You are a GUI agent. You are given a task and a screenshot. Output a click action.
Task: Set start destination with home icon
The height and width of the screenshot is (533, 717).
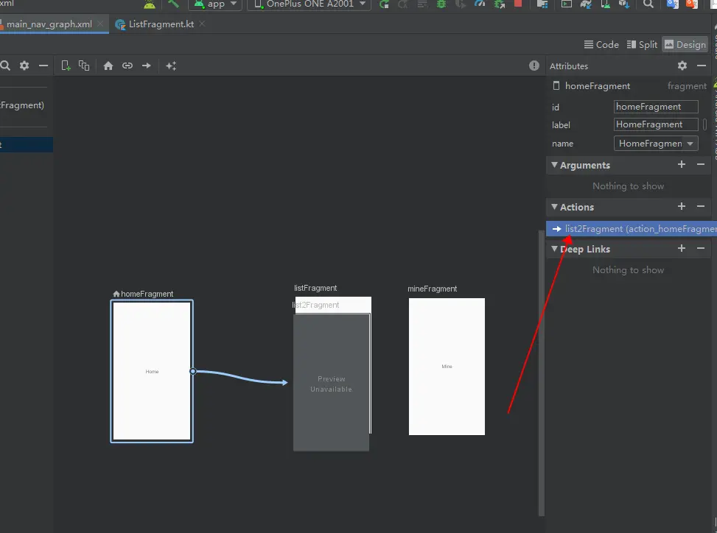pyautogui.click(x=108, y=66)
